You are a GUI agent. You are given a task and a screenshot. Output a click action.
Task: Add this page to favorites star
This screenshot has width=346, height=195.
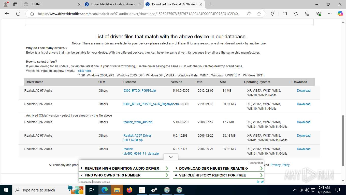click(259, 14)
